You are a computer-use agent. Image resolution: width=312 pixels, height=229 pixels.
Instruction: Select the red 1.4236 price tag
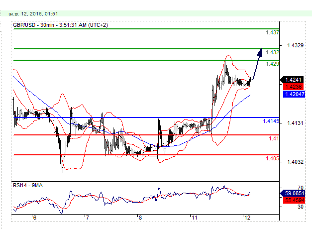click(x=294, y=87)
